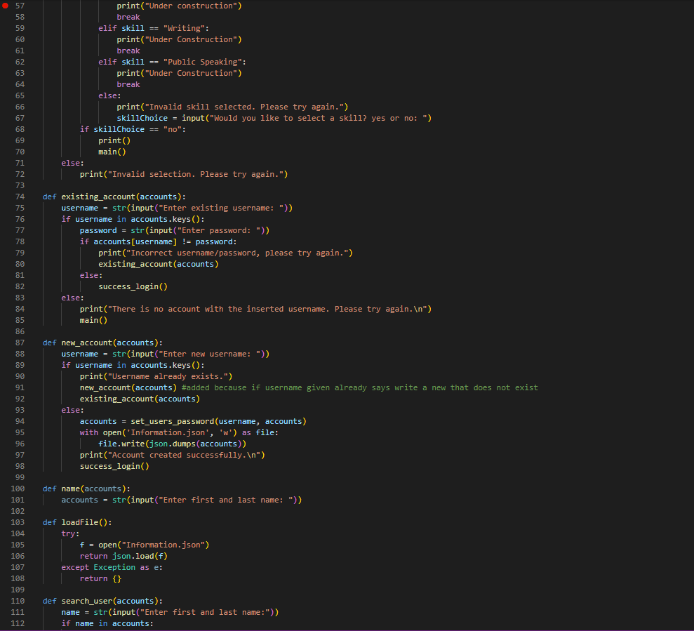Click 'Exception' on line 107
The width and height of the screenshot is (694, 631).
(x=114, y=568)
